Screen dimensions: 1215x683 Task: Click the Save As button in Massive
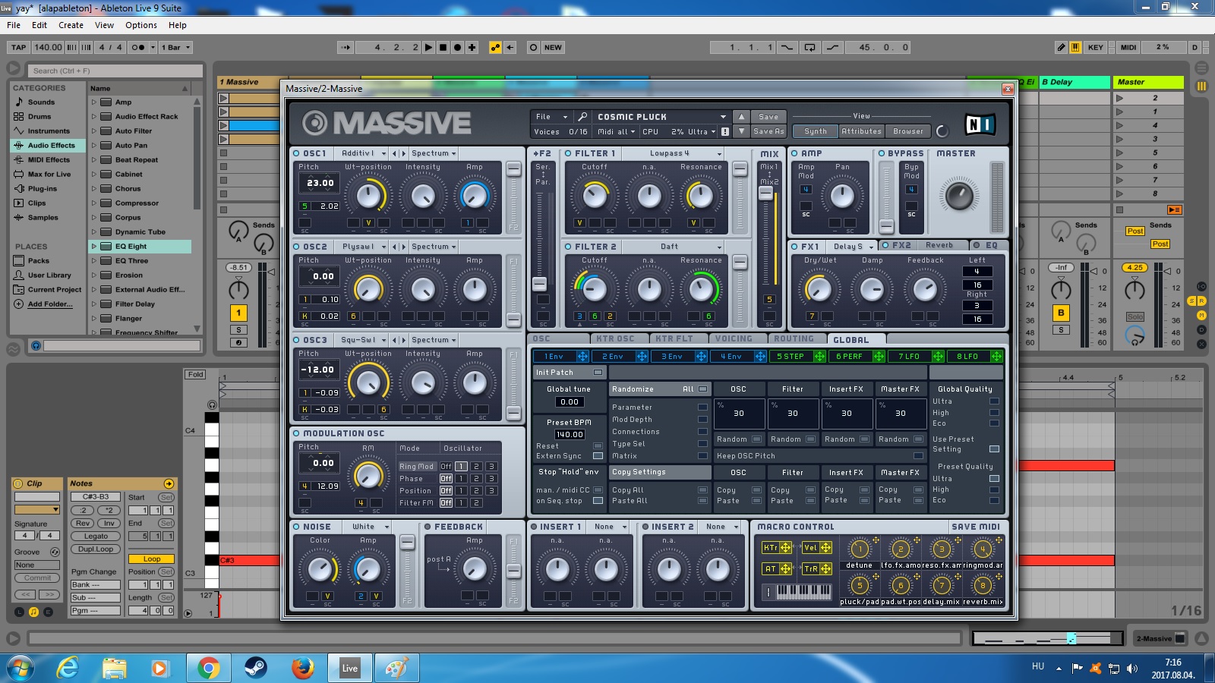(x=768, y=131)
